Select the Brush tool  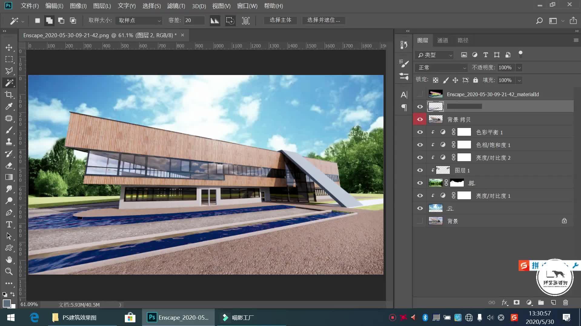pos(9,130)
